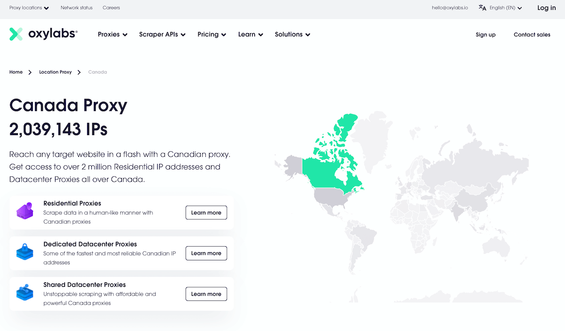Expand the Solutions menu
The image size is (565, 331).
click(x=292, y=34)
